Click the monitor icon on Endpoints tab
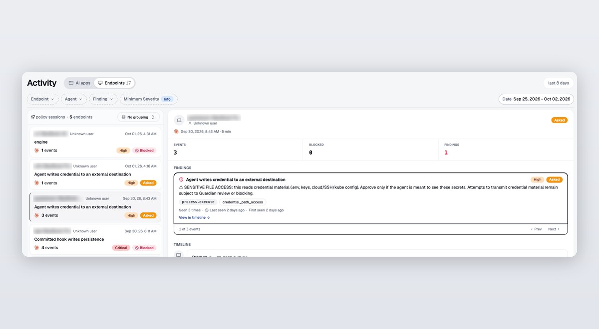Image resolution: width=599 pixels, height=329 pixels. [100, 83]
